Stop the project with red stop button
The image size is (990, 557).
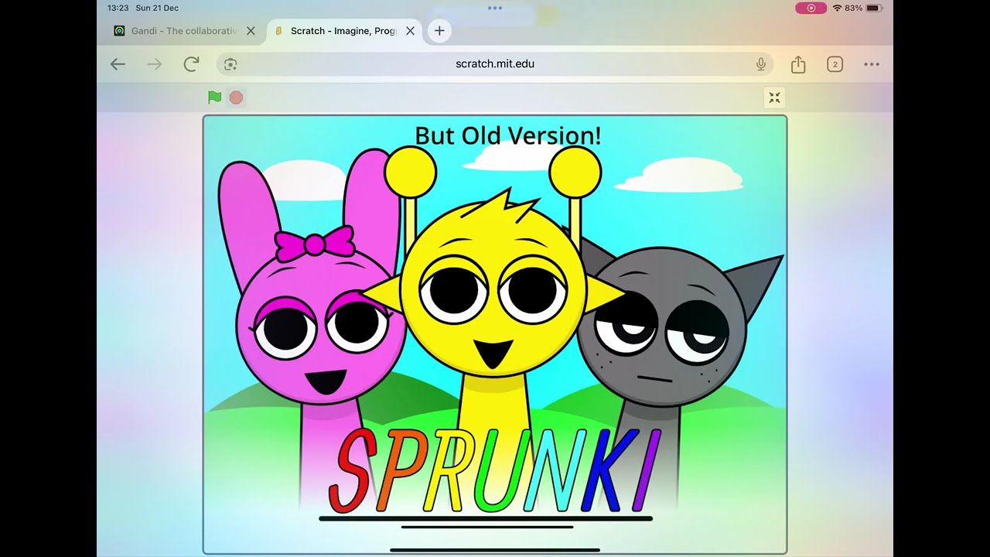tap(237, 97)
